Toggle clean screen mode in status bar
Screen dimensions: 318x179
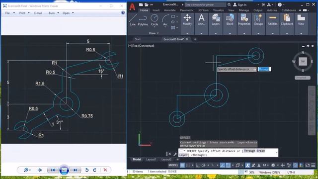coord(308,165)
